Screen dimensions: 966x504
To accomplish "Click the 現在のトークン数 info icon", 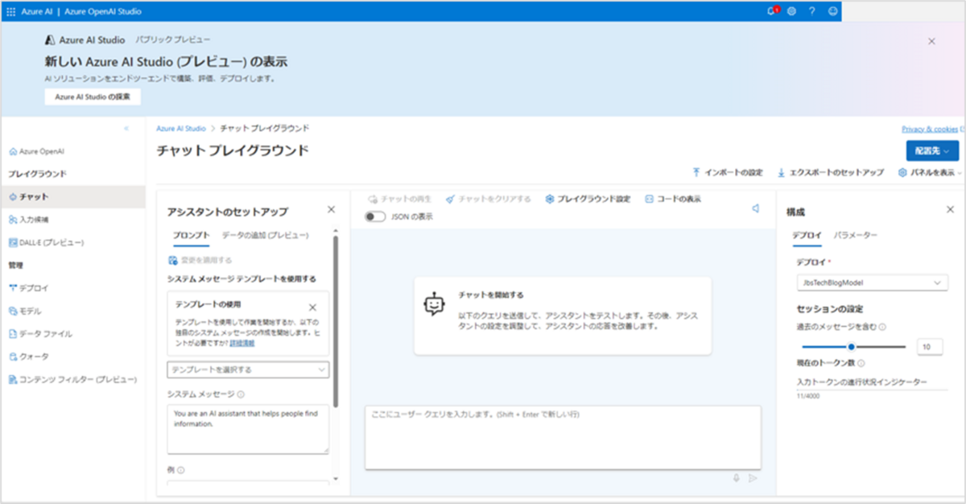I will [861, 363].
